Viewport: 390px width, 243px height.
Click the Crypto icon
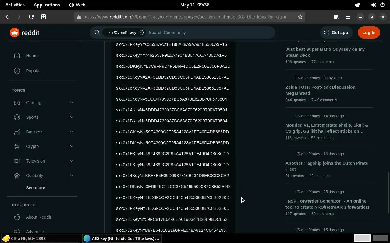point(17,146)
